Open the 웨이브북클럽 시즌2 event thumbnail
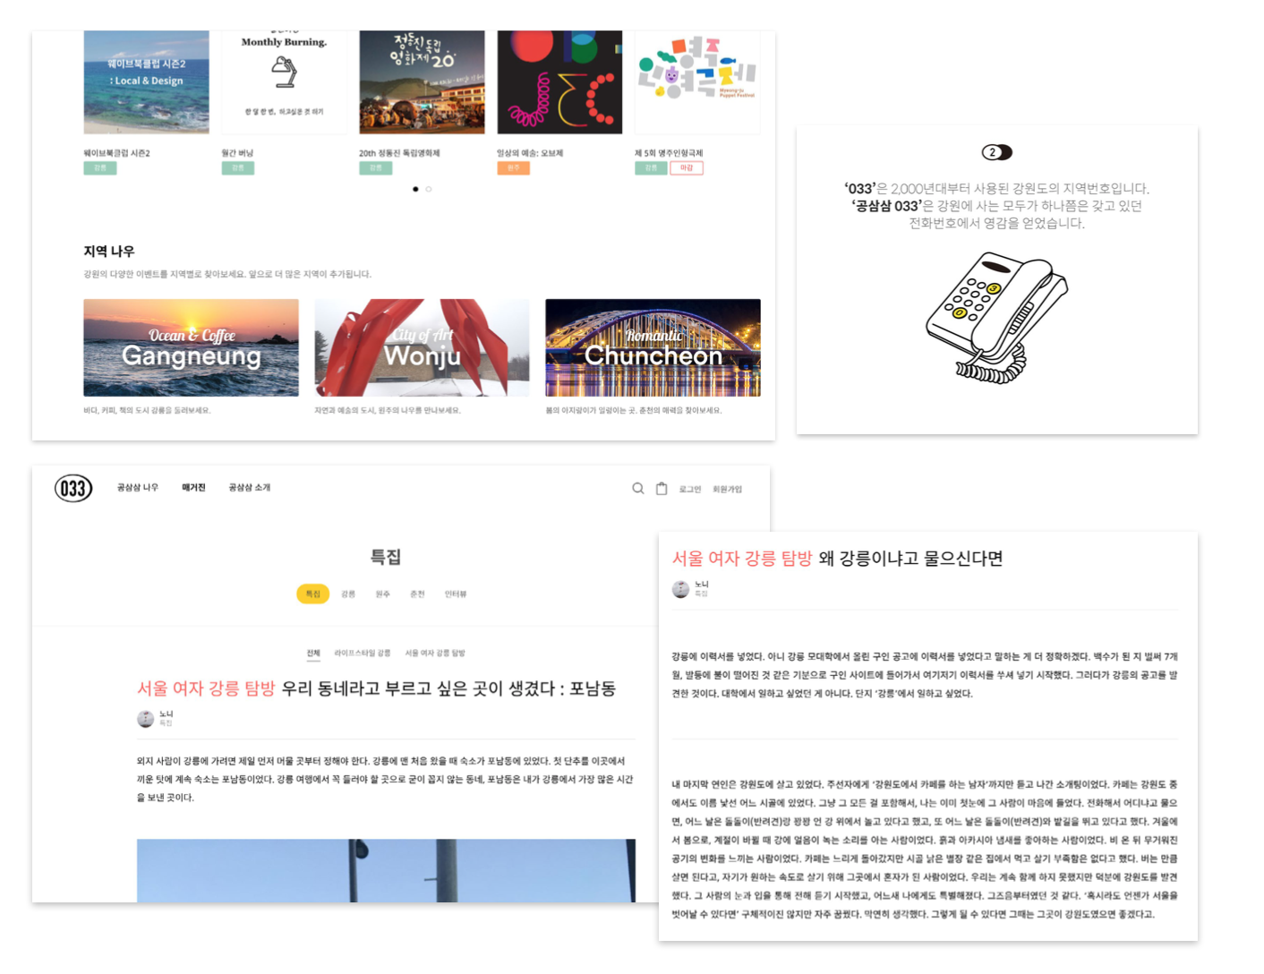The image size is (1264, 974). click(146, 82)
